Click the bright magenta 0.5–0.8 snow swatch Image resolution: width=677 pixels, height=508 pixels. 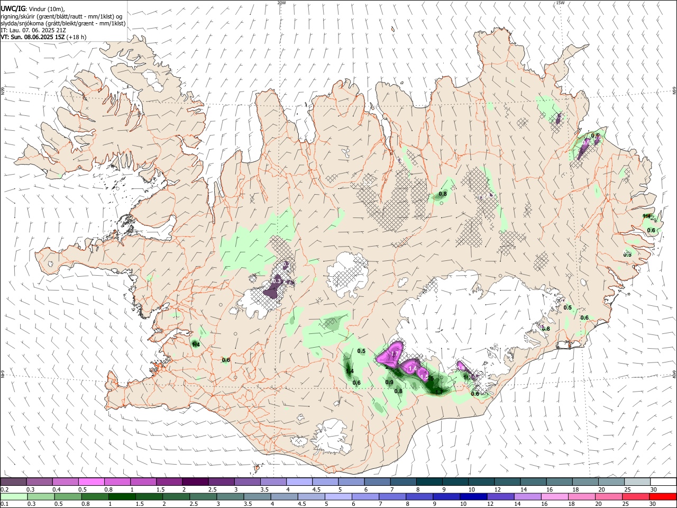click(x=92, y=482)
